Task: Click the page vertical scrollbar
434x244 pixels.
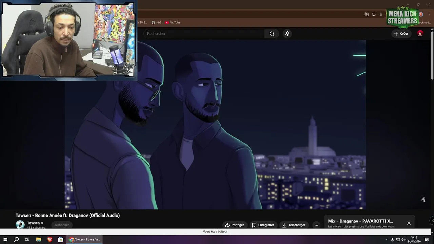Action: click(432, 56)
